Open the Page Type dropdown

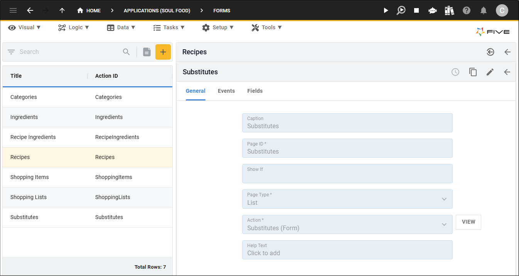(444, 199)
